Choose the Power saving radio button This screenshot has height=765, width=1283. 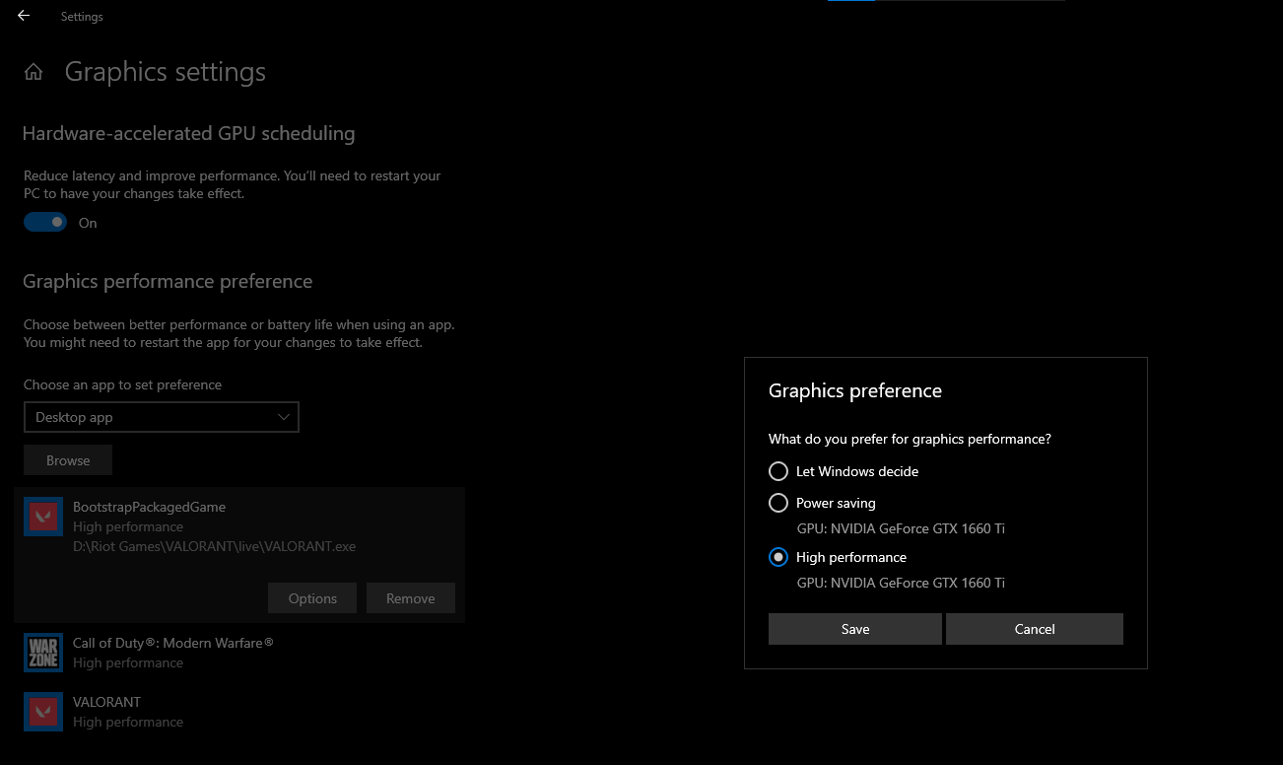click(x=778, y=503)
